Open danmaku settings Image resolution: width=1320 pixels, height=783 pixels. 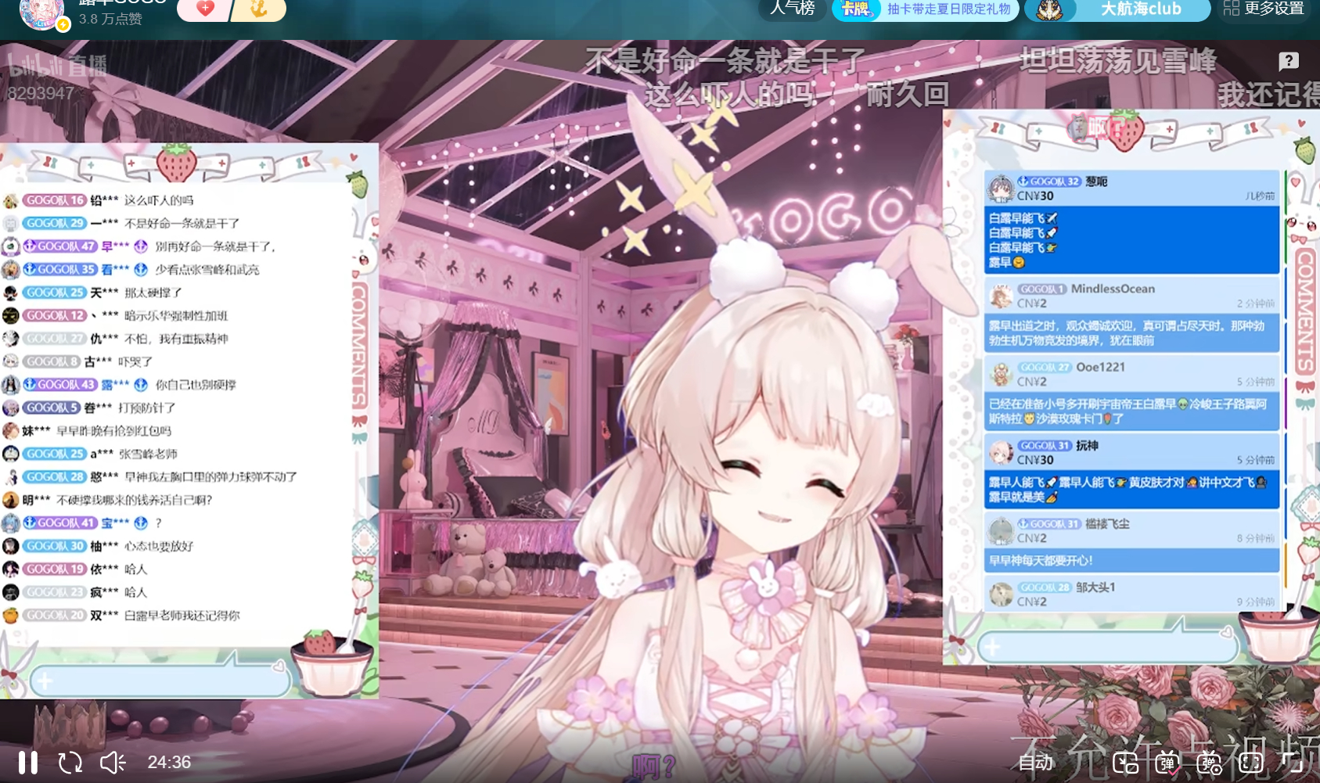click(1210, 762)
